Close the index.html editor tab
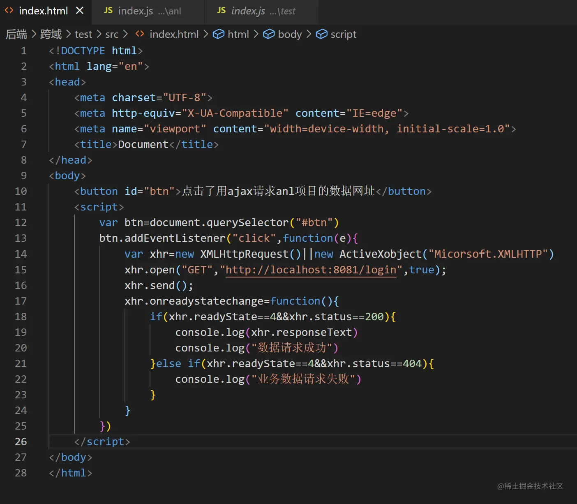Screen dimensions: 577x504 tap(80, 11)
